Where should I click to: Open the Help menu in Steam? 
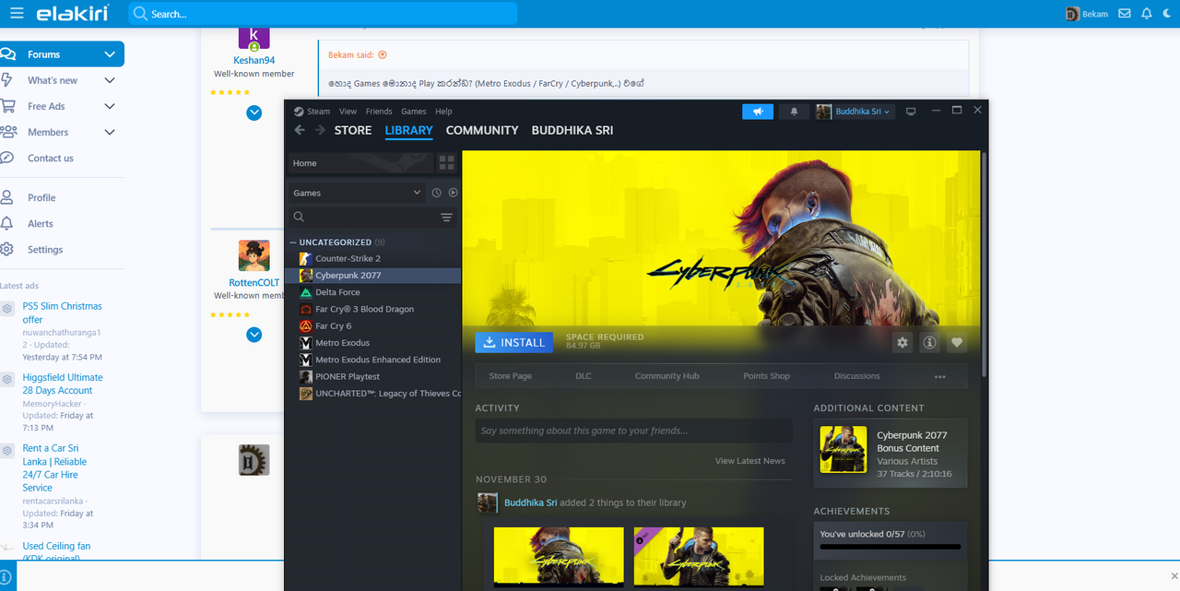(443, 112)
